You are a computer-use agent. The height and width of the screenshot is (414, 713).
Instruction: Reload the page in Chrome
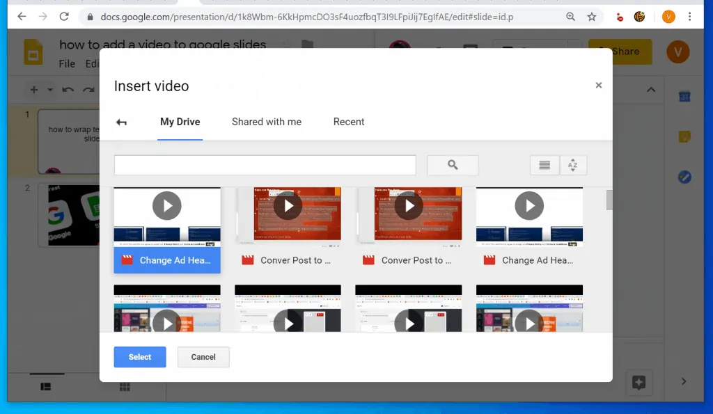coord(64,16)
